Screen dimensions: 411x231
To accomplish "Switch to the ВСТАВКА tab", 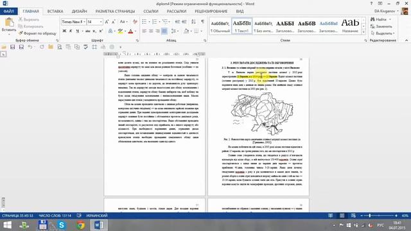I will (55, 12).
